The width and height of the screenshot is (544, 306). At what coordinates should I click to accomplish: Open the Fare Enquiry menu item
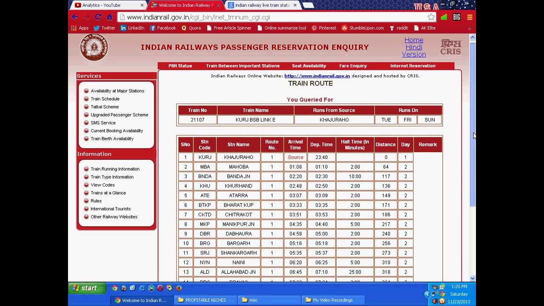tap(353, 66)
